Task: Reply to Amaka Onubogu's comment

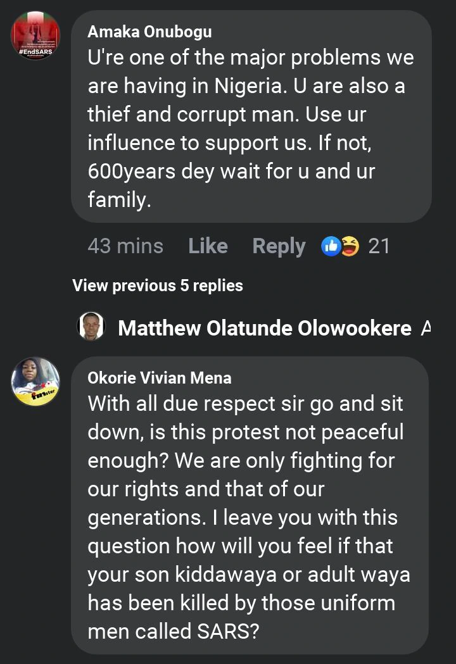Action: (279, 246)
